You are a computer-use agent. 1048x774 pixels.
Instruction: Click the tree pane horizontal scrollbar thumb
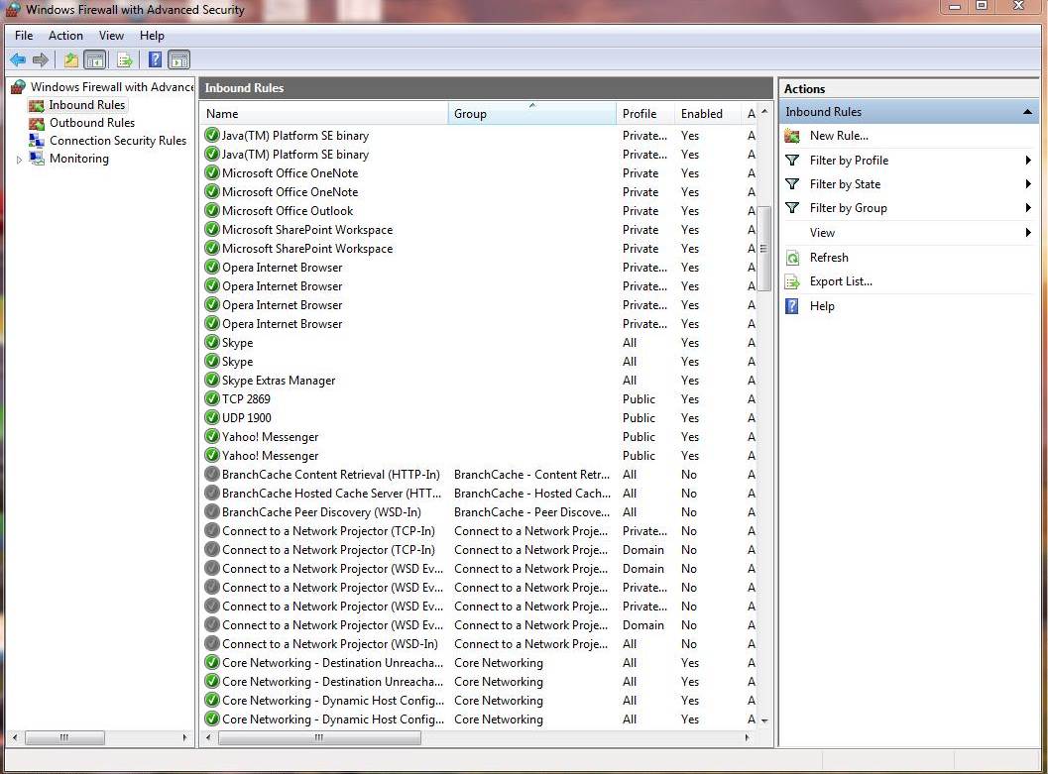(x=64, y=738)
